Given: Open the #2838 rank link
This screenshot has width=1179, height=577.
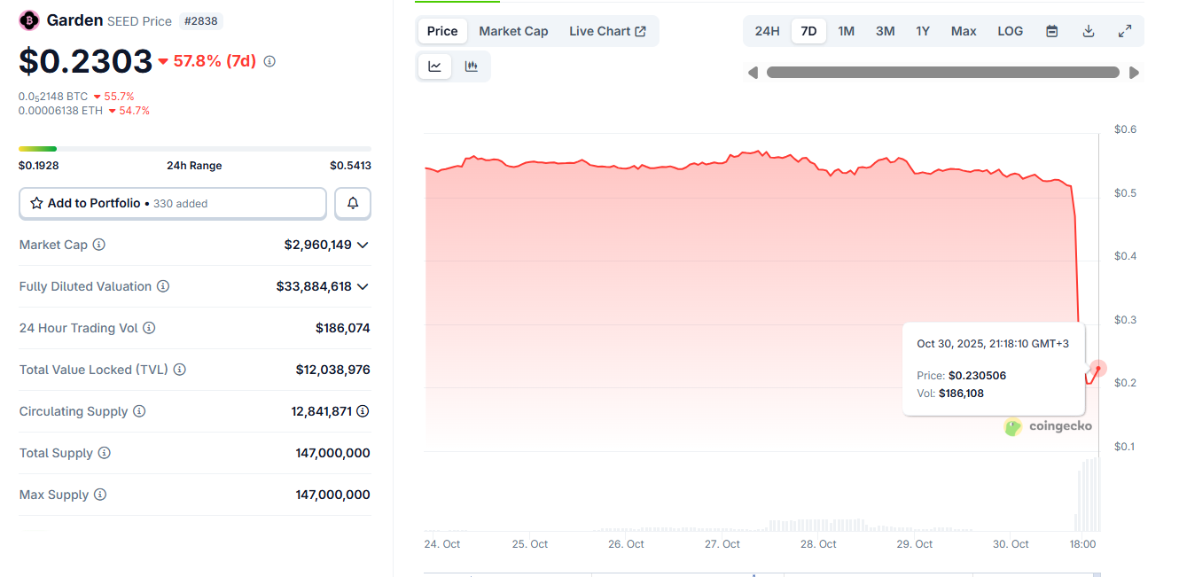Looking at the screenshot, I should pos(201,20).
